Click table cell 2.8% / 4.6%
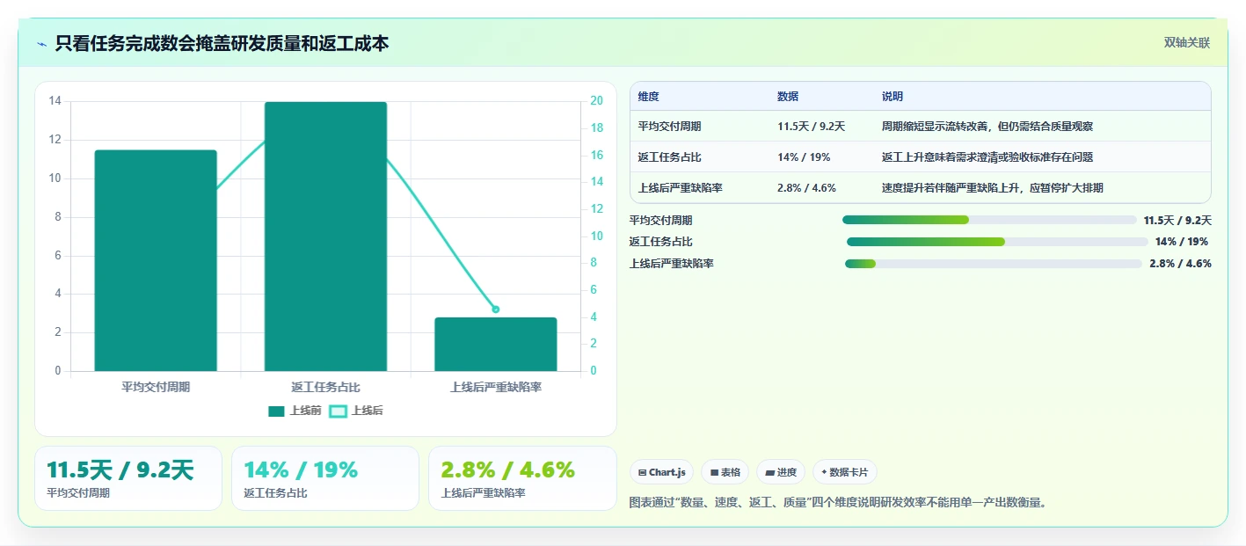The image size is (1246, 546). [806, 187]
